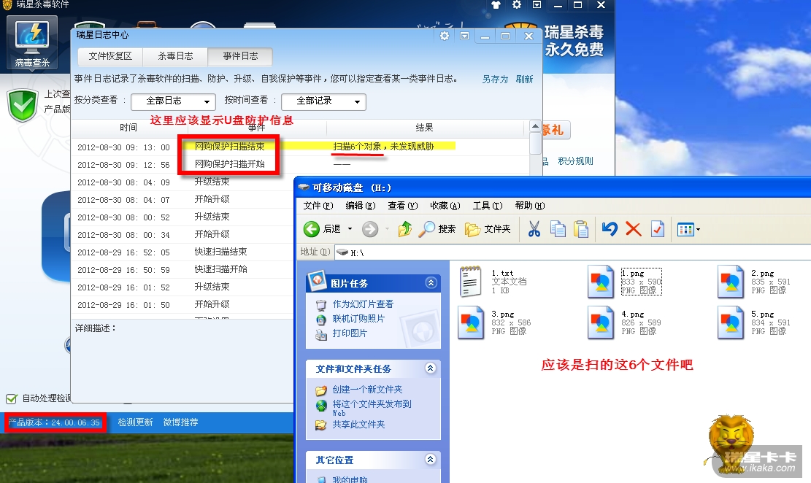Viewport: 811px width, 483px height.
Task: Click the Copy icon in Explorer toolbar
Action: coord(558,228)
